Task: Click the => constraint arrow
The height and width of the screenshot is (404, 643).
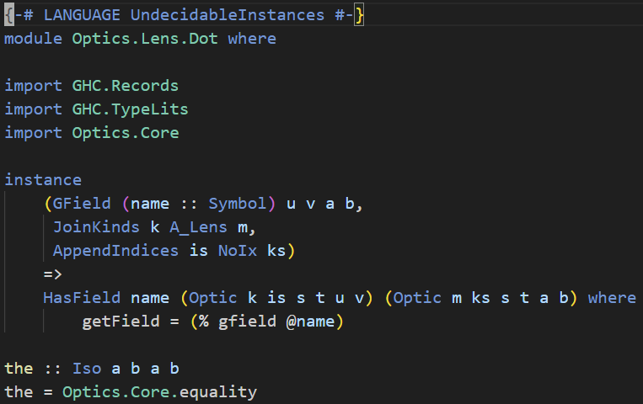Action: coord(53,274)
